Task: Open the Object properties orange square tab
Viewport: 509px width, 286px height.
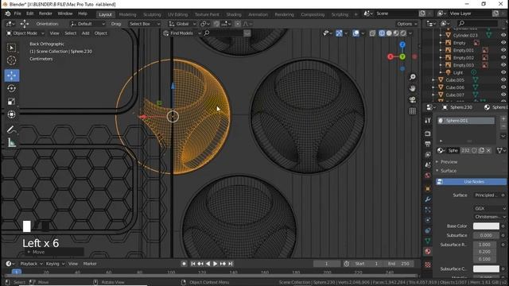Action: click(x=428, y=188)
